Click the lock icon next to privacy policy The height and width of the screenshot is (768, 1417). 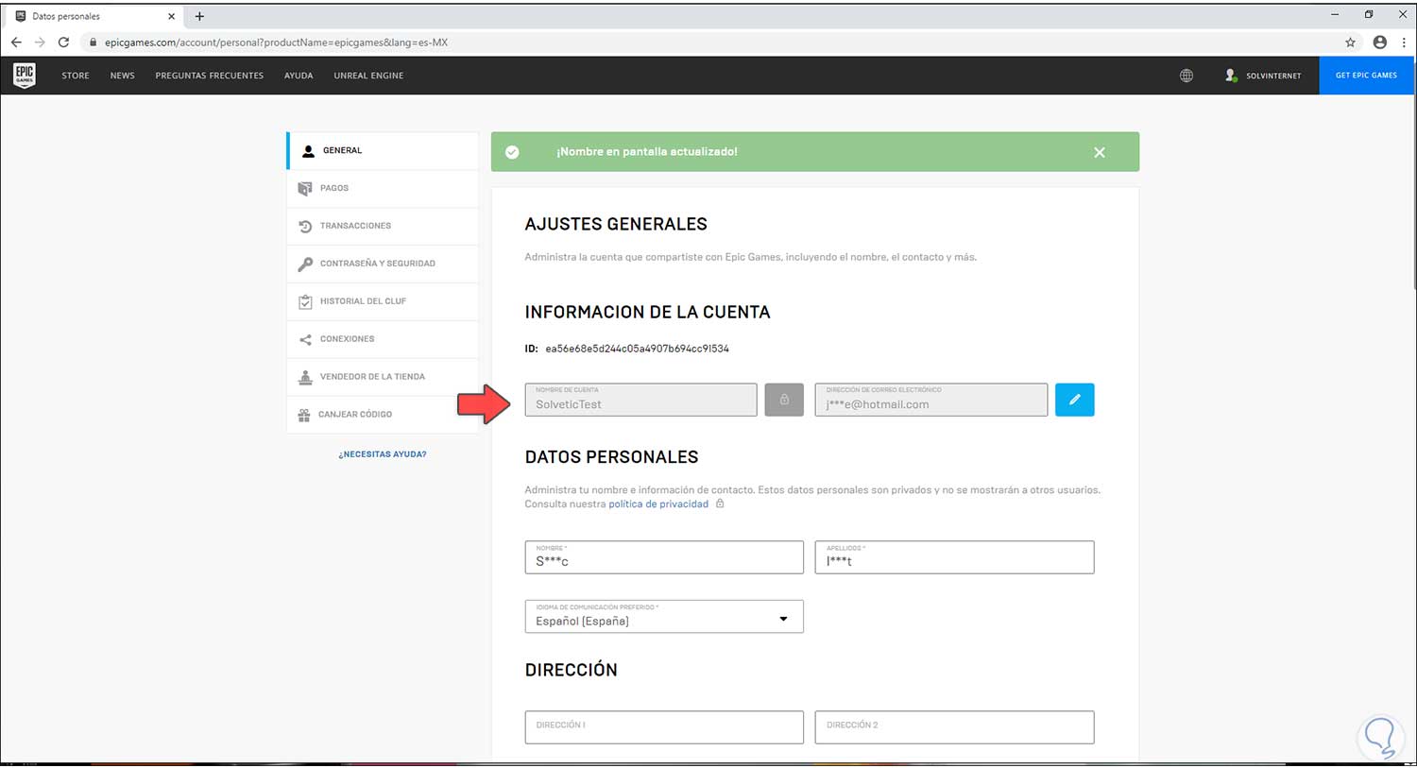(x=720, y=503)
